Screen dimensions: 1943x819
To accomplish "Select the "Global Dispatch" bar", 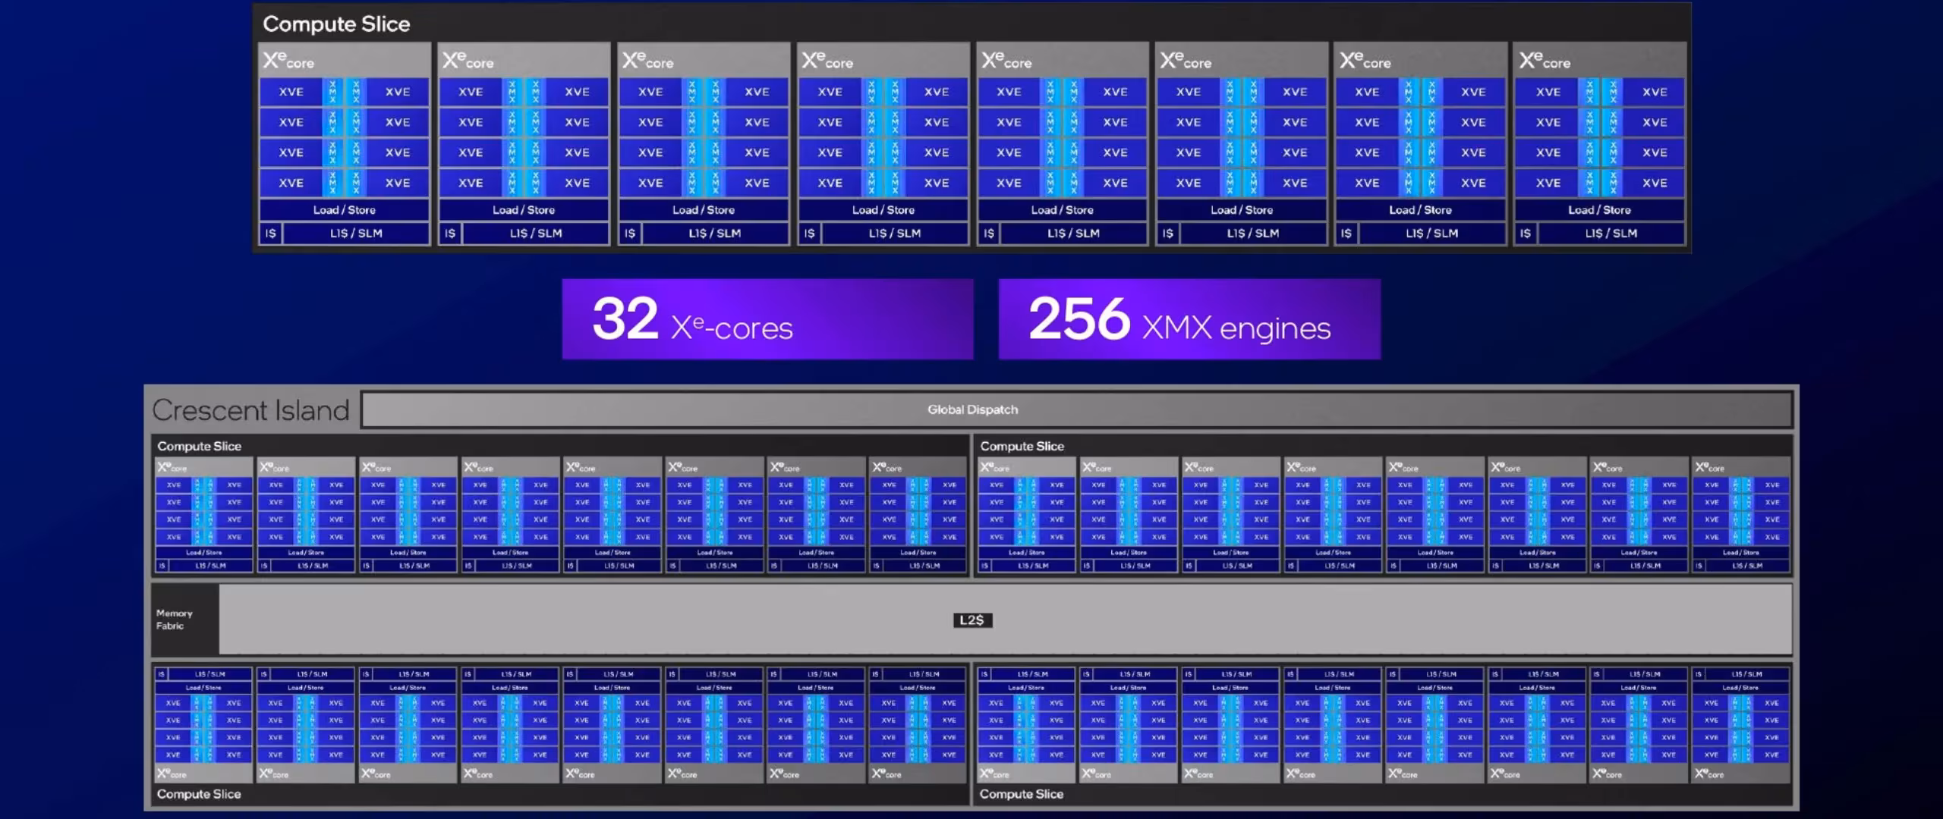I will point(1077,409).
